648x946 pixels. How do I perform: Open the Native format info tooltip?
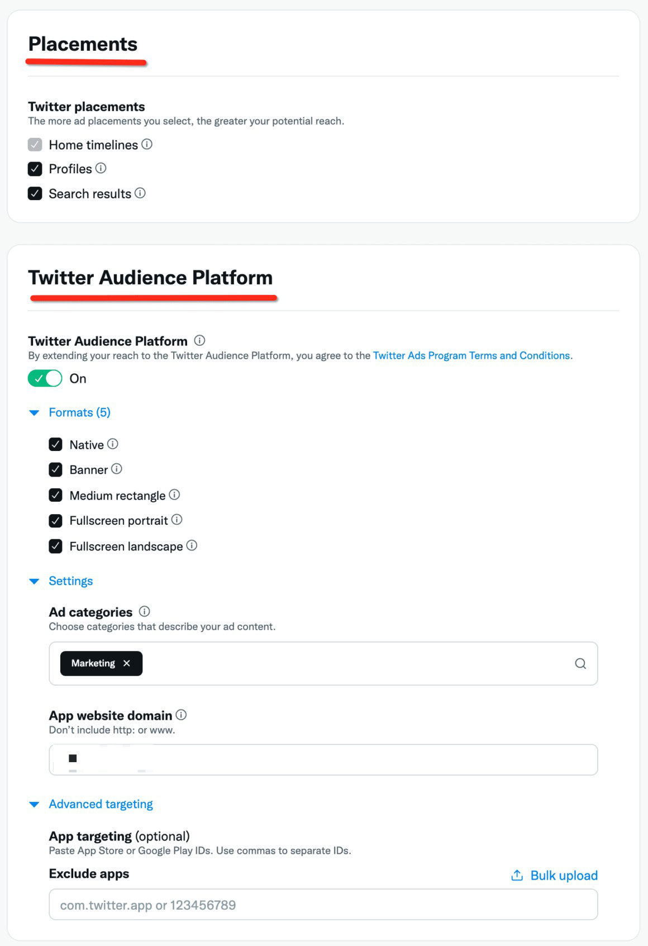[113, 444]
